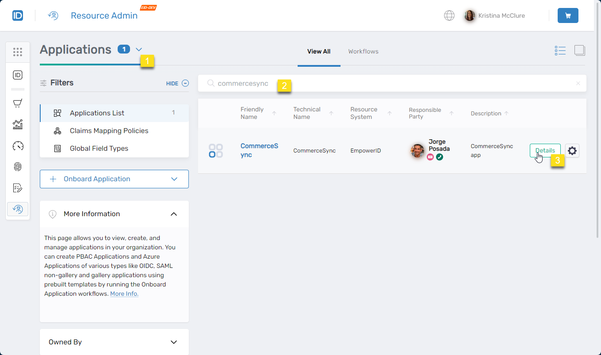Viewport: 601px width, 355px height.
Task: Click the gear icon on CommerceSync row
Action: tap(572, 151)
